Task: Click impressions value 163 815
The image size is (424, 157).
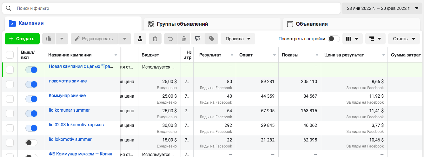Action: pos(309,110)
